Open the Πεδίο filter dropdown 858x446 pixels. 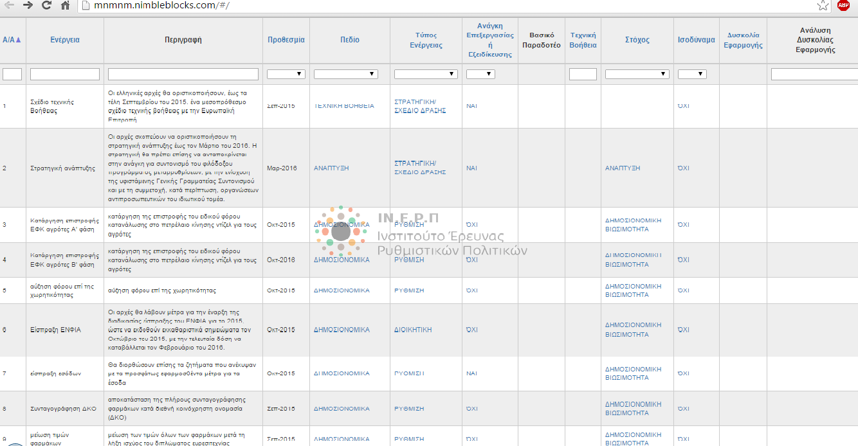coord(345,74)
